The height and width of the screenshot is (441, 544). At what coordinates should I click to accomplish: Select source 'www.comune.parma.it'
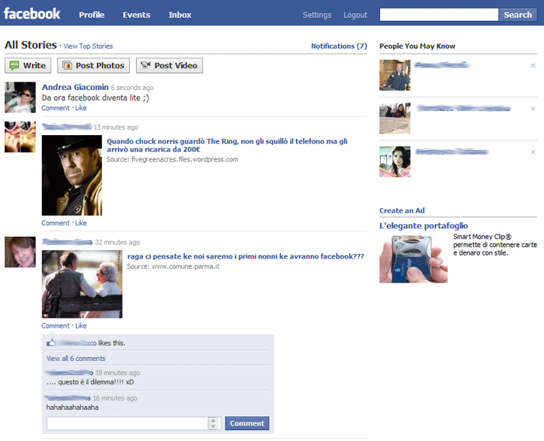(186, 266)
